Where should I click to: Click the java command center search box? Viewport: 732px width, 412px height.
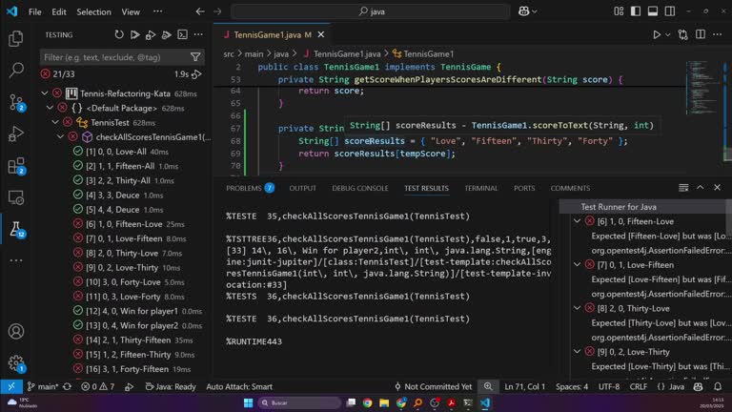371,11
